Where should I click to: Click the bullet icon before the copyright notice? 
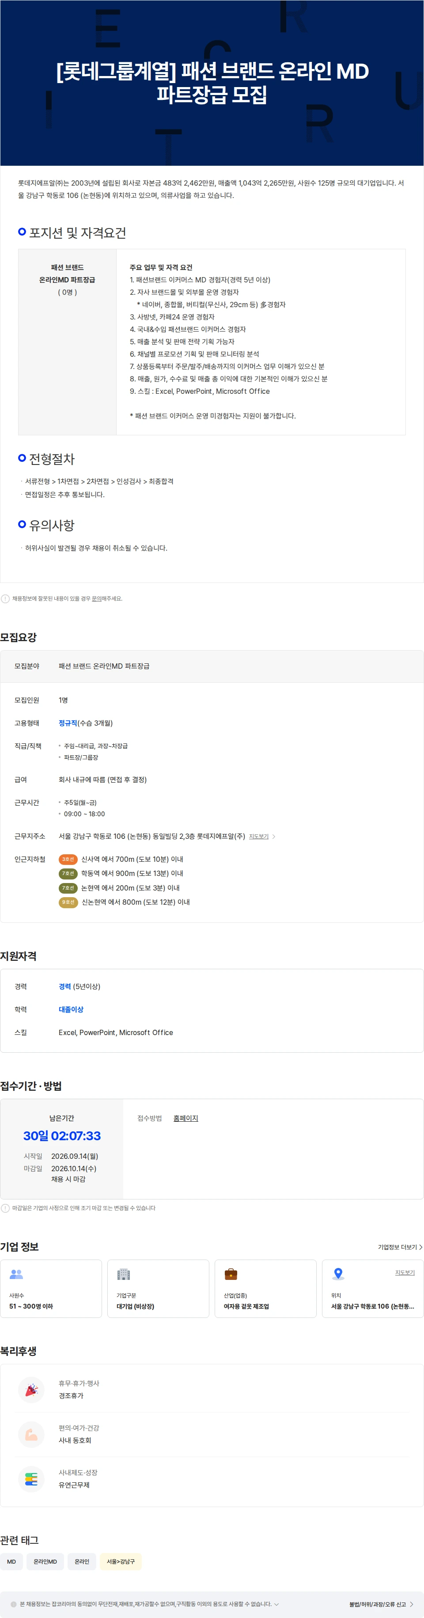click(14, 1604)
